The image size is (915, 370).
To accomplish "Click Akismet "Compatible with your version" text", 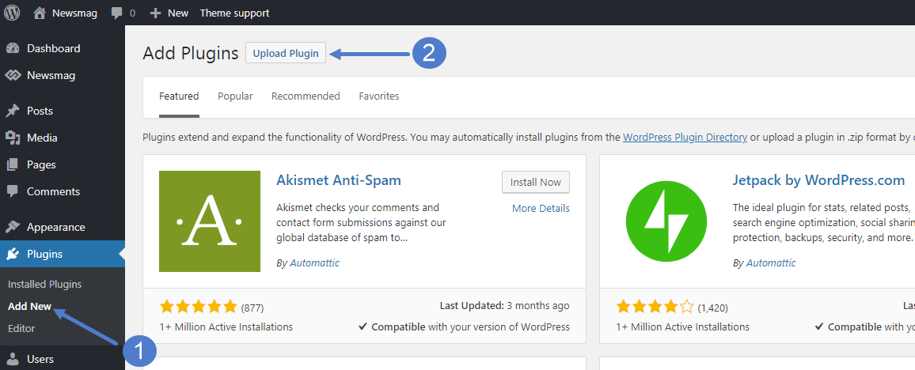I will click(464, 327).
